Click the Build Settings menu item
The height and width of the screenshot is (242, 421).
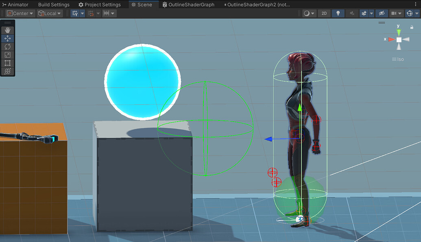tap(54, 4)
